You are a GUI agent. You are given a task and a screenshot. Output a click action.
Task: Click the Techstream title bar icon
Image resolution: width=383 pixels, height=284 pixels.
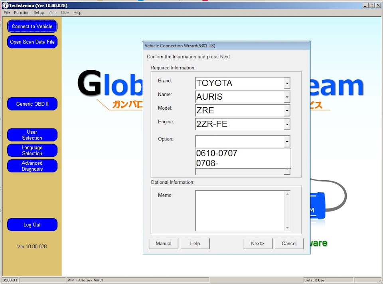(5, 5)
